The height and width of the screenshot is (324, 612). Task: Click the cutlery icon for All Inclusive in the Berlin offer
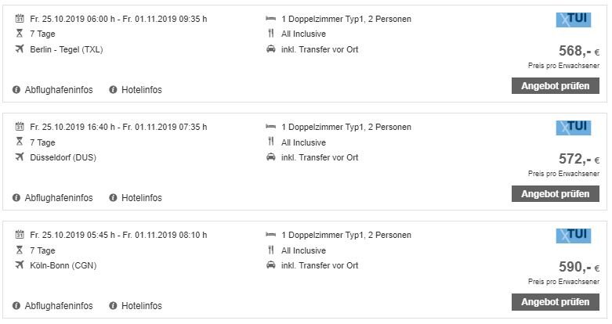pos(271,34)
